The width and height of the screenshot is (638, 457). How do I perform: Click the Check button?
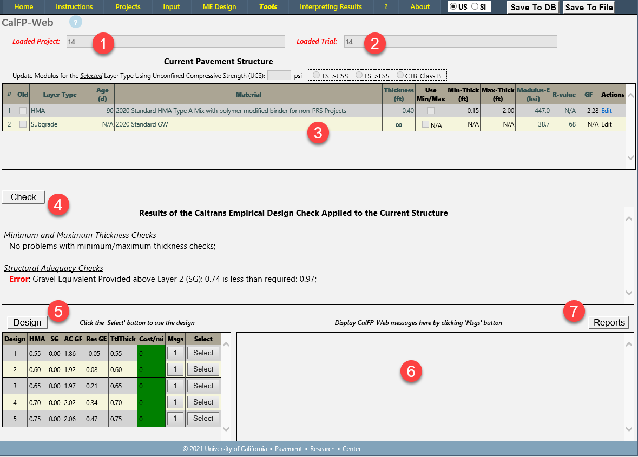pos(23,197)
